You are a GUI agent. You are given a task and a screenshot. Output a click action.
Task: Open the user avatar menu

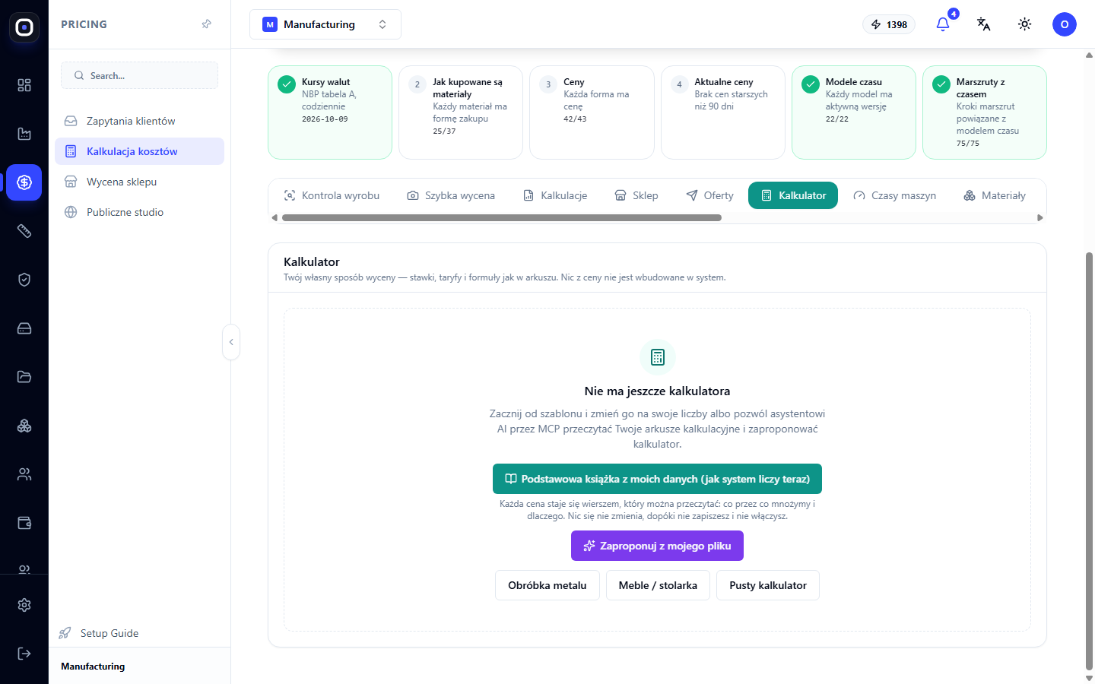click(x=1065, y=24)
